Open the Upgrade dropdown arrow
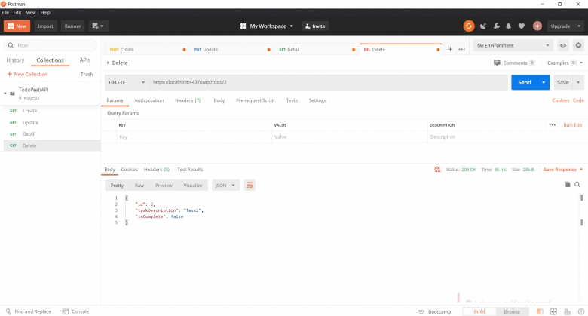Image resolution: width=588 pixels, height=316 pixels. point(579,26)
